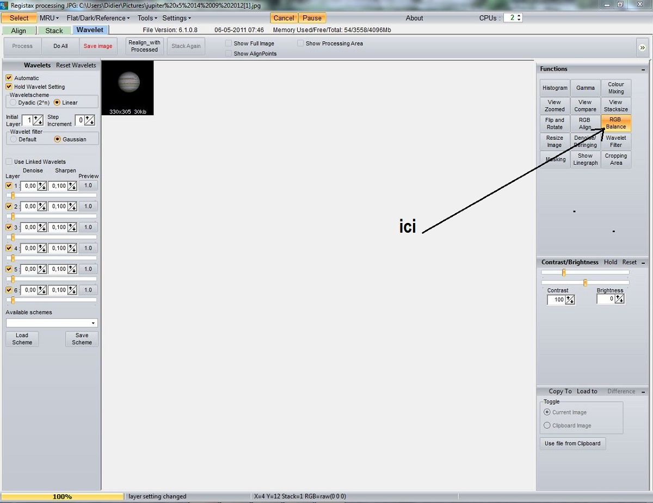Viewport: 653px width, 503px height.
Task: Adjust Step Increment spinner
Action: [90, 120]
